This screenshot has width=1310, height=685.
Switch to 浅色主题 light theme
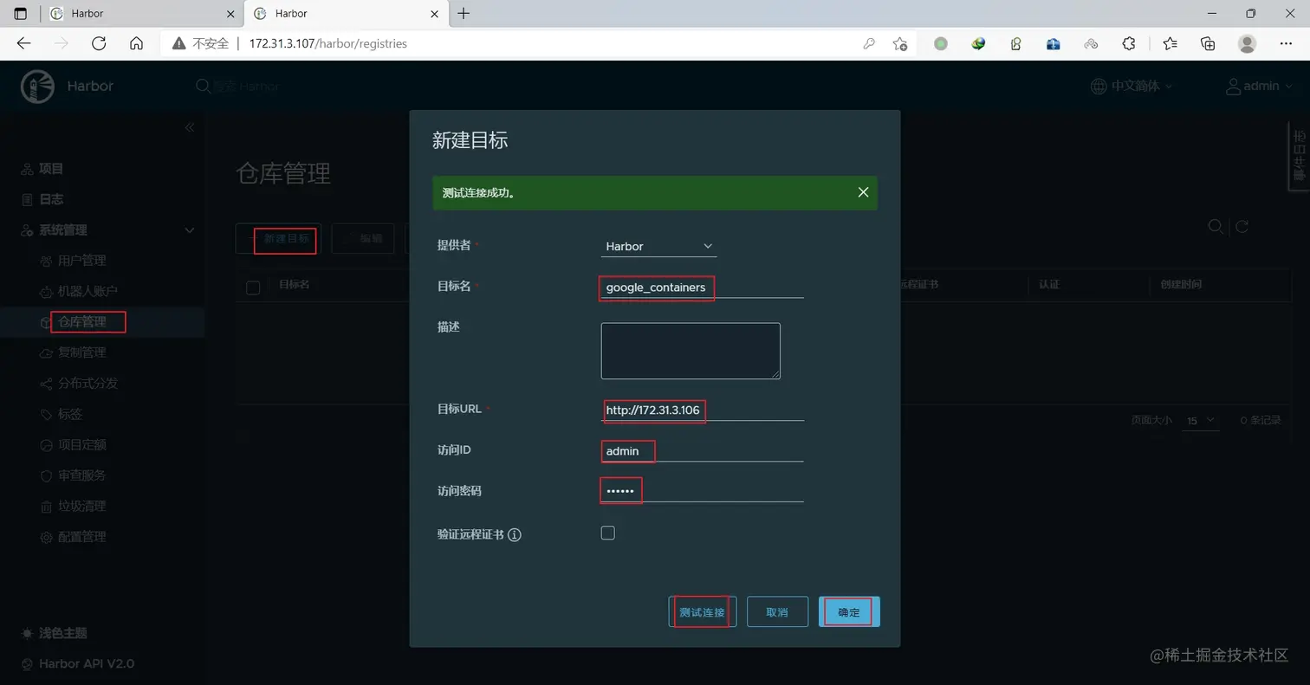tap(62, 633)
